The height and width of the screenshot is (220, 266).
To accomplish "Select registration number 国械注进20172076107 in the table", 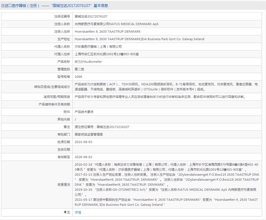I will (x=91, y=16).
